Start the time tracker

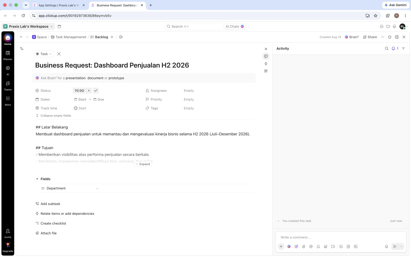[x=80, y=108]
